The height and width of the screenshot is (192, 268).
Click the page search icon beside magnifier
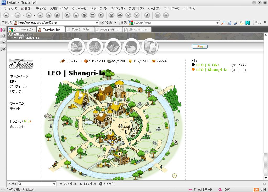pyautogui.click(x=229, y=23)
